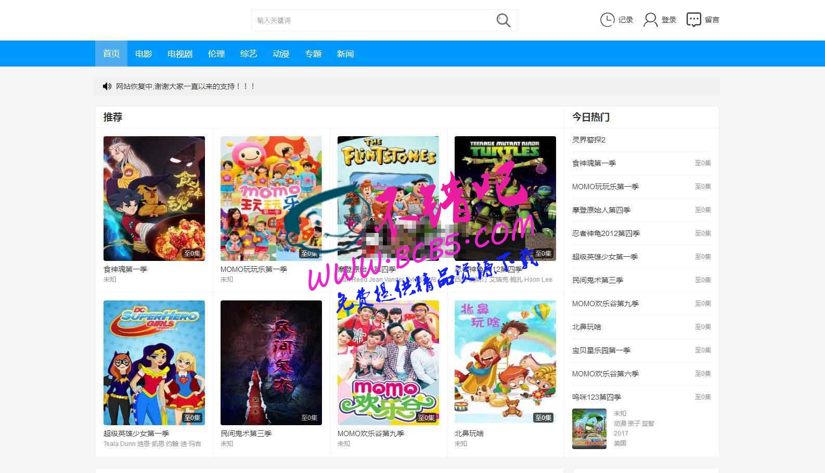
Task: Open 灵界警探2 in today's hot list
Action: (x=589, y=140)
